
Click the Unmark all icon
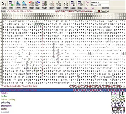[x=66, y=4]
